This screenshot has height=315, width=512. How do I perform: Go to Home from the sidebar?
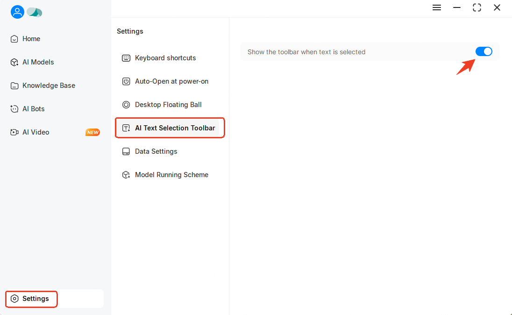[31, 38]
